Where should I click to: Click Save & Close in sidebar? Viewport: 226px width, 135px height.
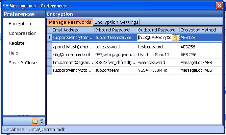click(23, 63)
